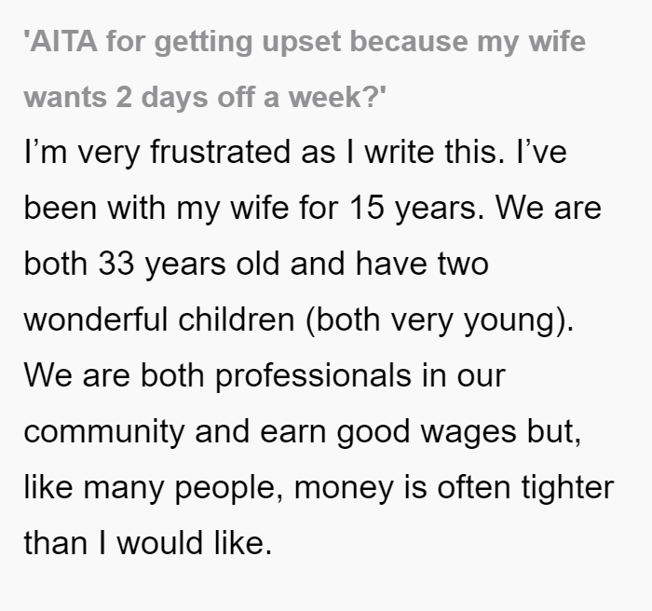Click the word 'tighter' in the paragraph
652x611 pixels.
[567, 488]
